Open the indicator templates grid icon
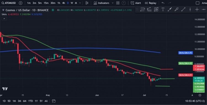The height and width of the screenshot is (105, 207). pyautogui.click(x=118, y=3)
